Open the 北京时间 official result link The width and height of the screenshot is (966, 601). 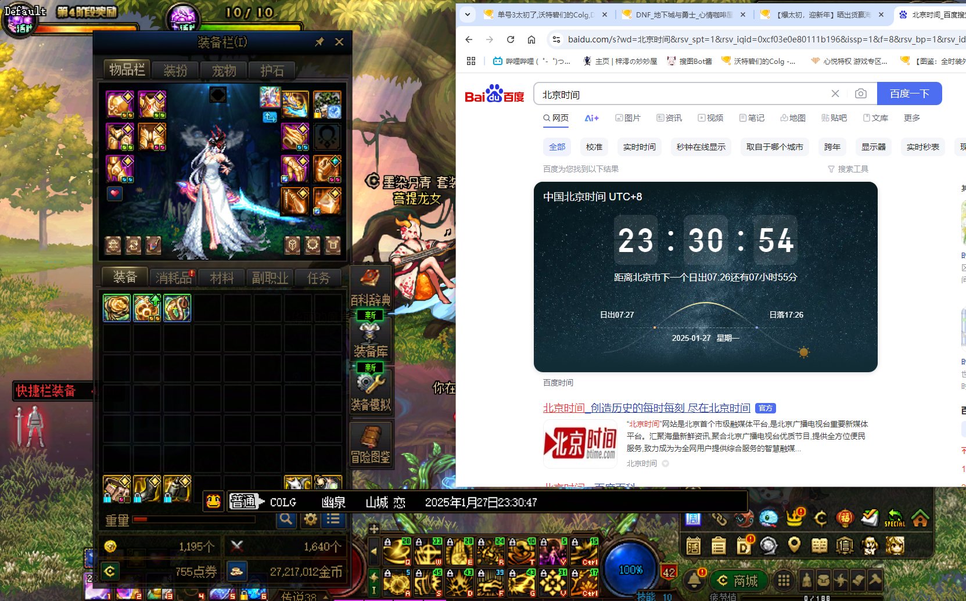click(x=647, y=408)
